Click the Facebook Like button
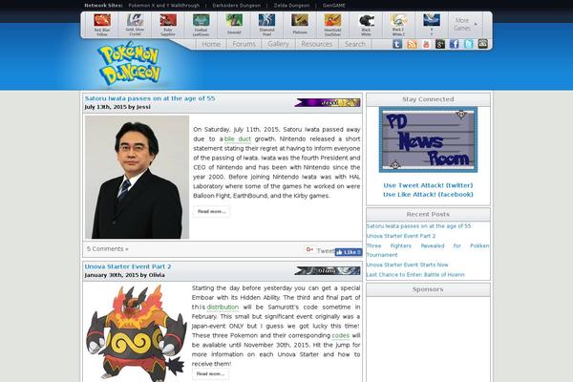 pyautogui.click(x=349, y=252)
